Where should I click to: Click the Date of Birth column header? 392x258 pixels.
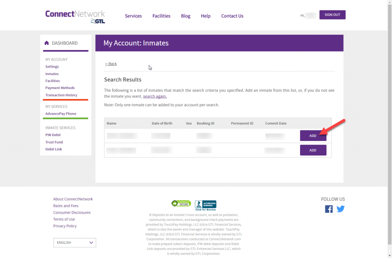[x=162, y=123]
